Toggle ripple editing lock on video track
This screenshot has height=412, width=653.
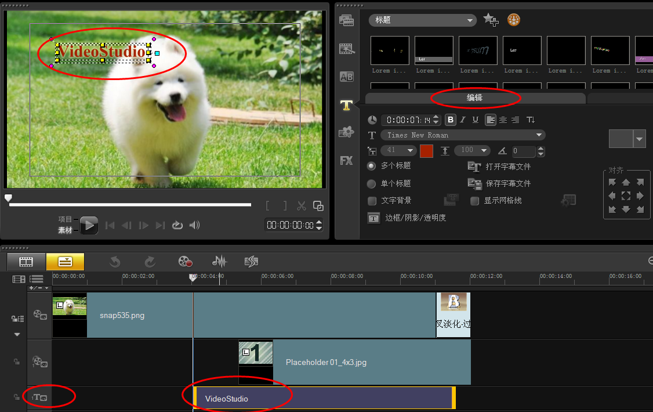click(17, 319)
